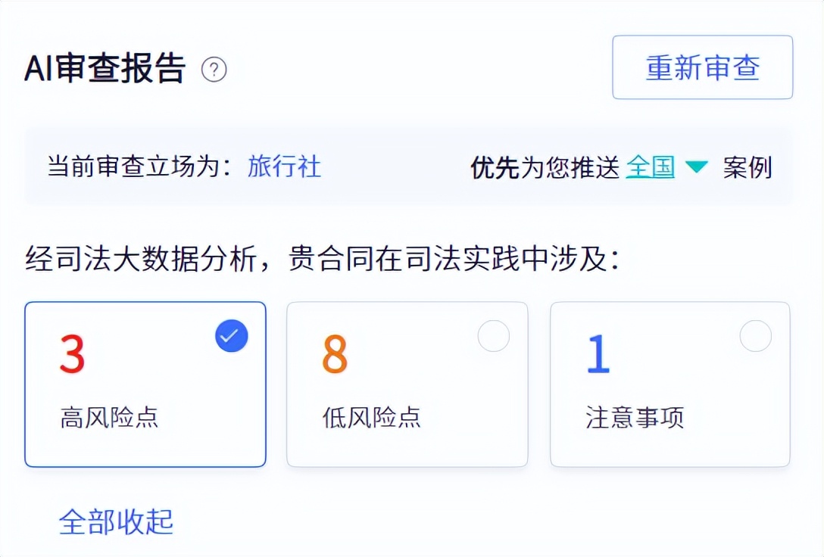The width and height of the screenshot is (824, 557).
Task: Click the empty circle icon on 注意事项 card
Action: pos(756,336)
